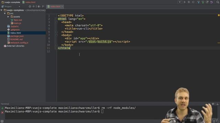Click the Debug bug icon in toolbar

pos(189,2)
